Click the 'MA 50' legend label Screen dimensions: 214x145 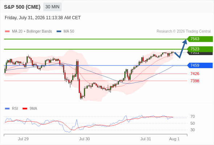click(x=69, y=32)
